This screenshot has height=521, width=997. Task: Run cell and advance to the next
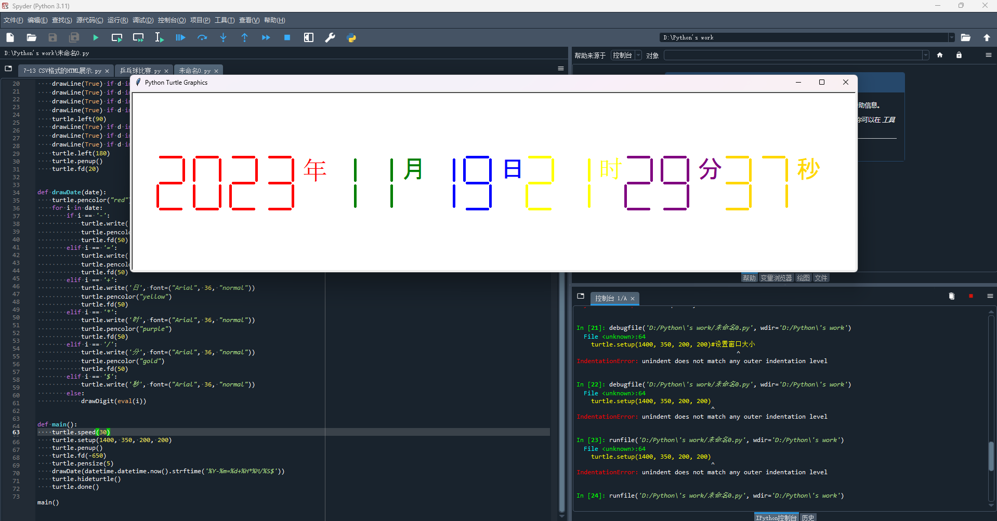(138, 37)
